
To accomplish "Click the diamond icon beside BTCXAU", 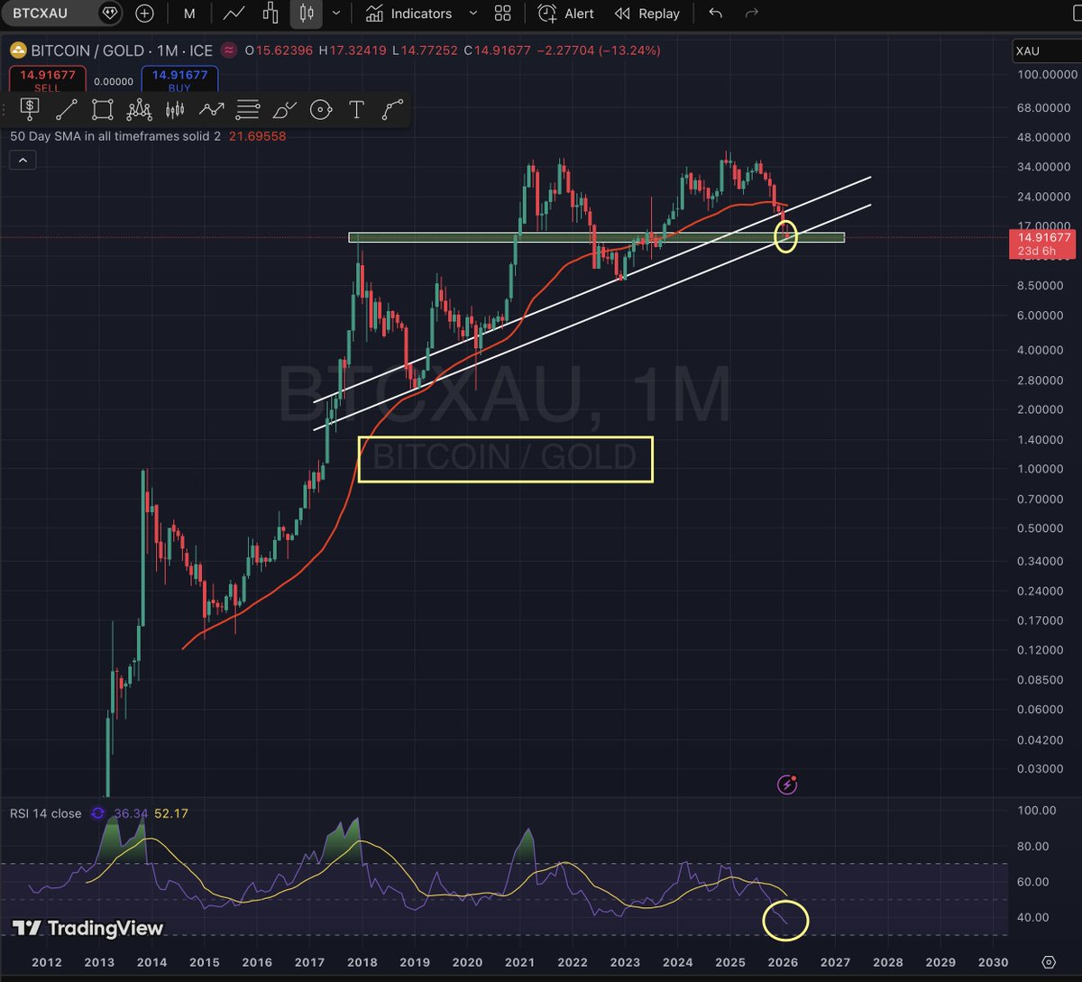I will tap(109, 14).
